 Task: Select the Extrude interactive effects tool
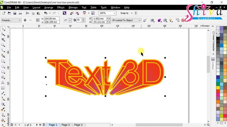[3, 104]
